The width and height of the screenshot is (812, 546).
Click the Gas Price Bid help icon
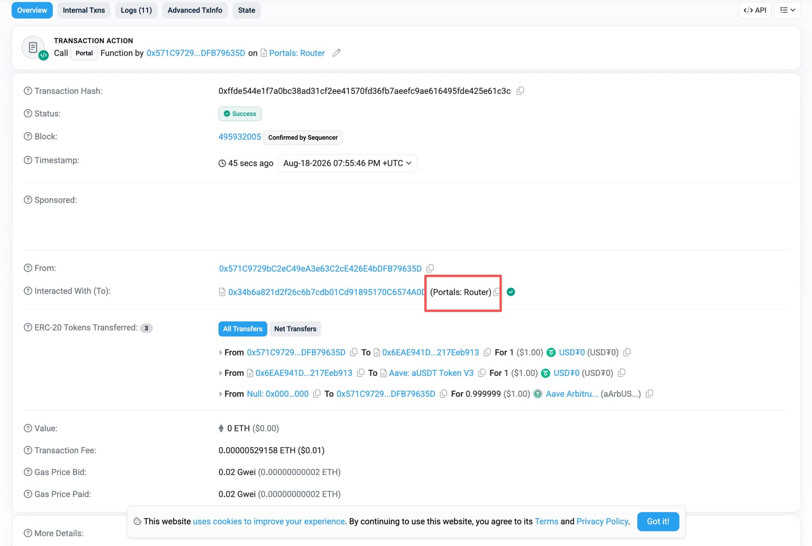click(x=28, y=472)
